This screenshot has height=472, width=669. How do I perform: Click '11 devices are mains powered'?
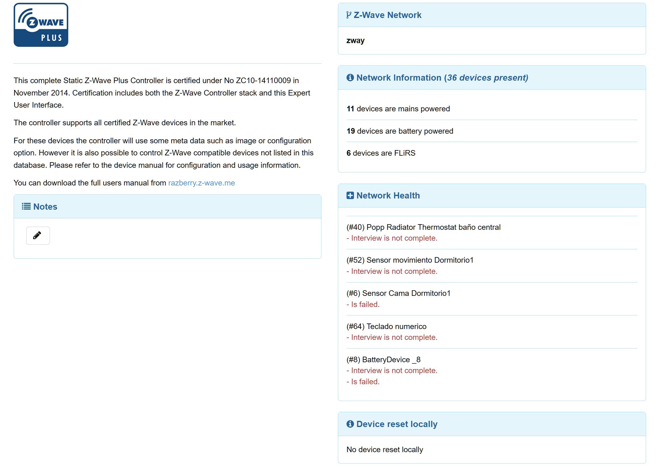[398, 109]
